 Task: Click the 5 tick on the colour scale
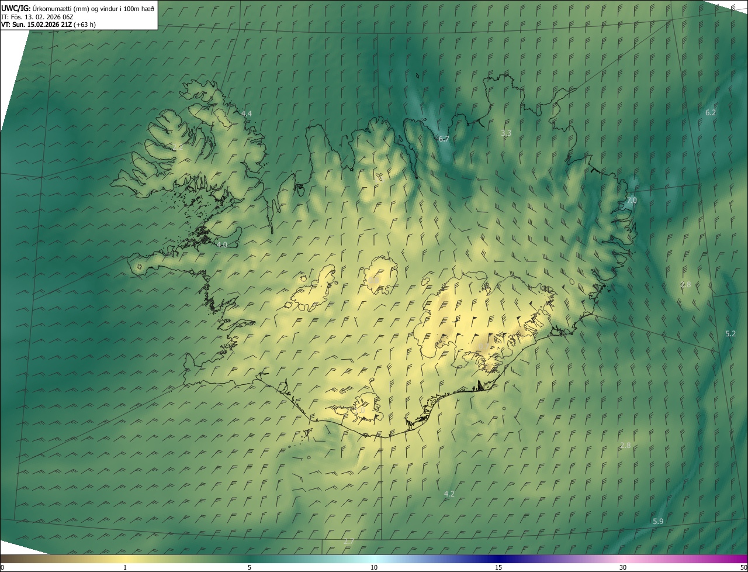tap(250, 567)
